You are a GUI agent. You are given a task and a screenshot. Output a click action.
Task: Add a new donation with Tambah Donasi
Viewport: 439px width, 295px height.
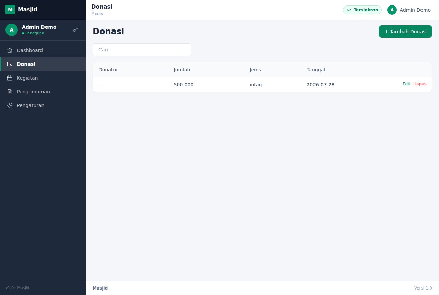405,32
